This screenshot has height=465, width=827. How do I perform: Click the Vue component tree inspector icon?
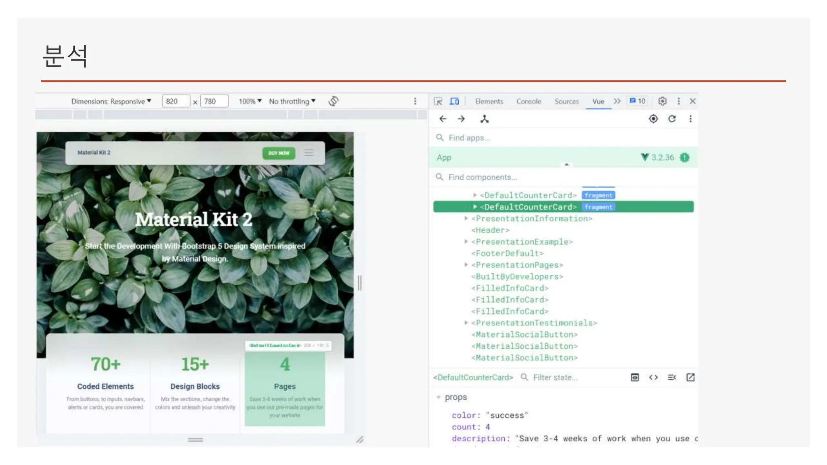pyautogui.click(x=484, y=119)
